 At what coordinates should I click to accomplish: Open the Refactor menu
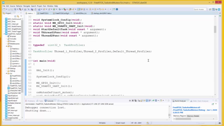pyautogui.click(x=19, y=6)
